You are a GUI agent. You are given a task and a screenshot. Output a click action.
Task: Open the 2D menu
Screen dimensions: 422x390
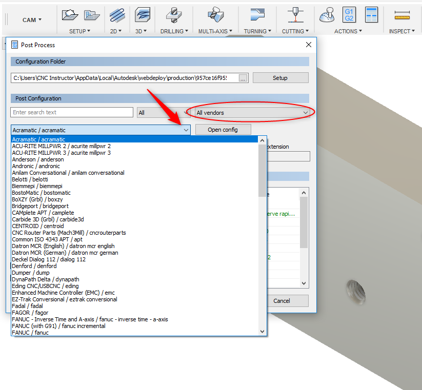[x=116, y=31]
